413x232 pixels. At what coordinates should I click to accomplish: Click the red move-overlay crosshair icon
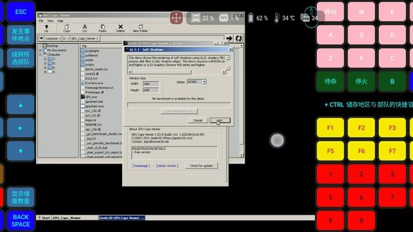coord(176,17)
